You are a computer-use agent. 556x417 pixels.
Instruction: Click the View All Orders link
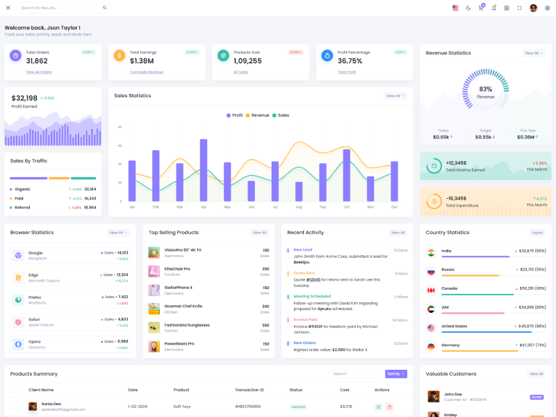pyautogui.click(x=39, y=72)
